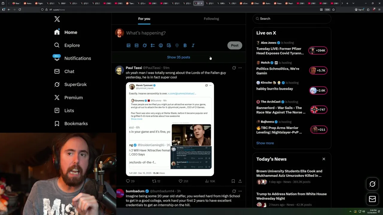Join Hutch live with +5.7K
383x215 pixels.
coord(318,70)
